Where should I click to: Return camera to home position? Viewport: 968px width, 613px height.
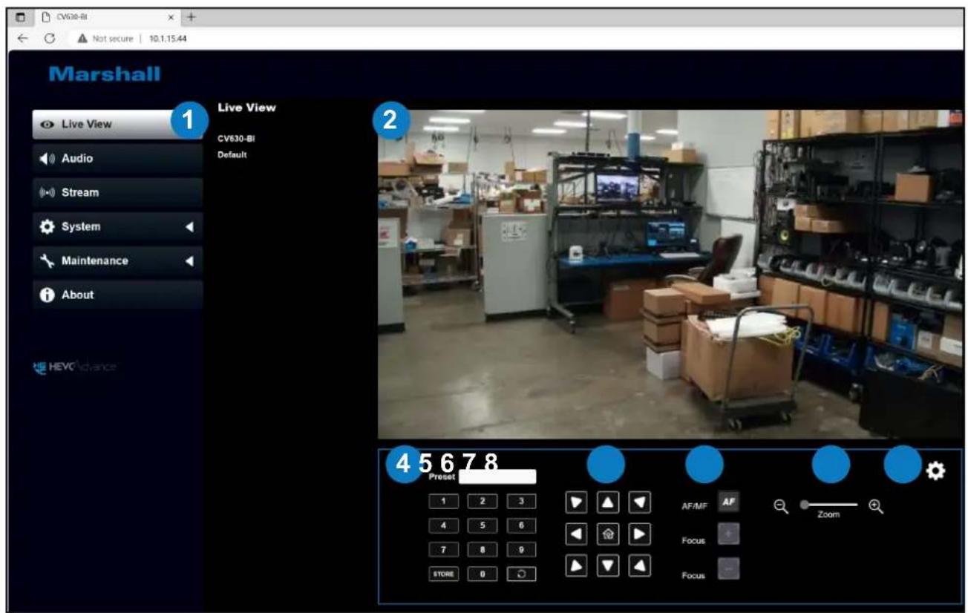608,533
